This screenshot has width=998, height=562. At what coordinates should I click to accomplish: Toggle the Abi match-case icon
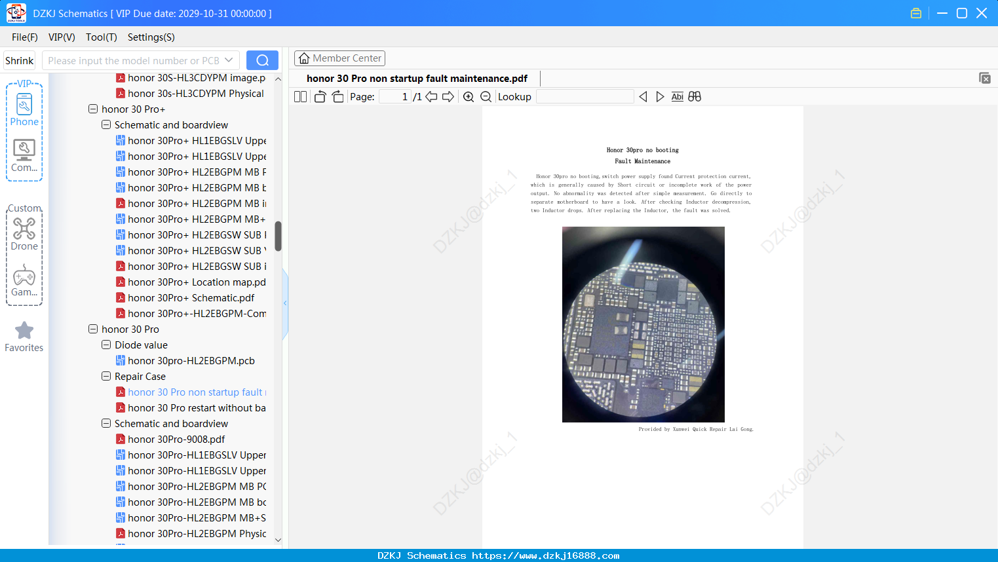(x=678, y=97)
